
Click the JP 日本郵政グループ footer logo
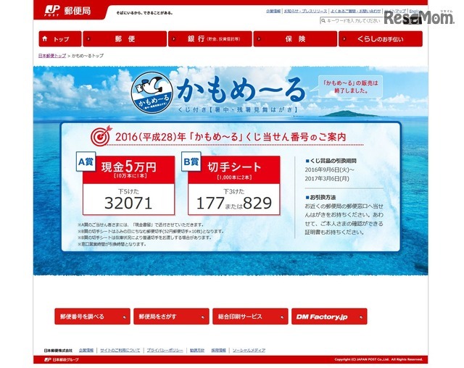pyautogui.click(x=61, y=359)
